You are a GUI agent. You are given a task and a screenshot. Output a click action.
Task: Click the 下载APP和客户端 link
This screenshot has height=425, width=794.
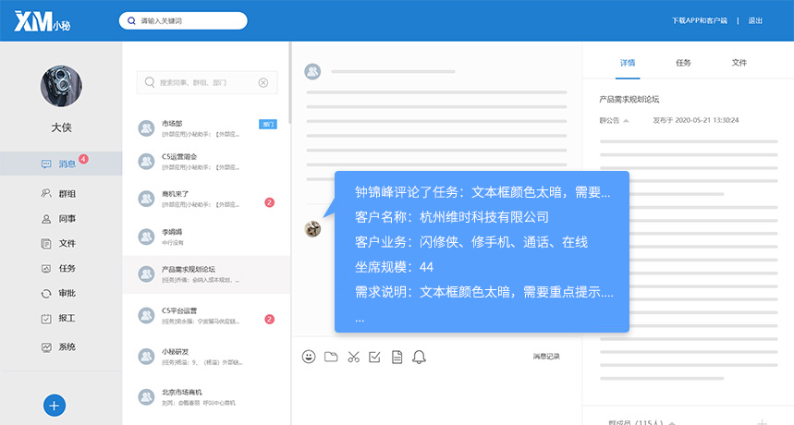699,20
